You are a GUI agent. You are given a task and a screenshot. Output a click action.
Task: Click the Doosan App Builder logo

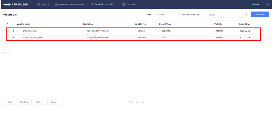click(x=15, y=4)
